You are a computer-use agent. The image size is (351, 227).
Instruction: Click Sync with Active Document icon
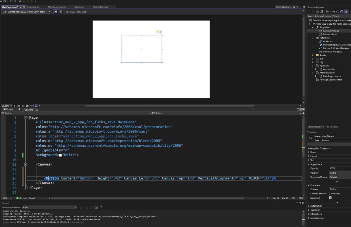334,12
